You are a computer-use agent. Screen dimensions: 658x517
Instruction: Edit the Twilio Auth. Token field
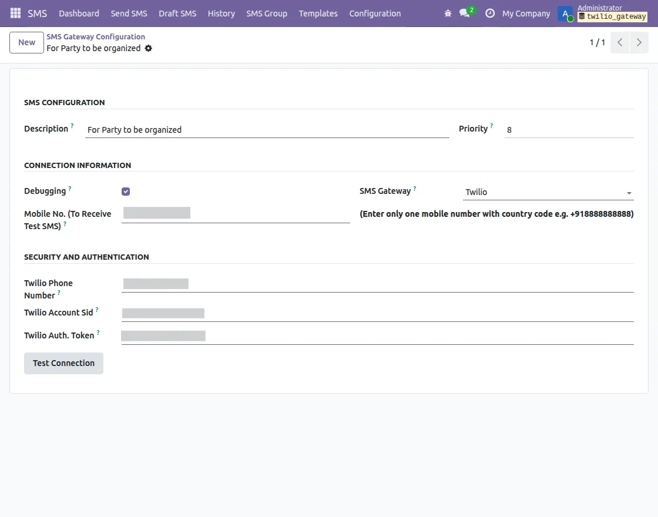tap(377, 336)
